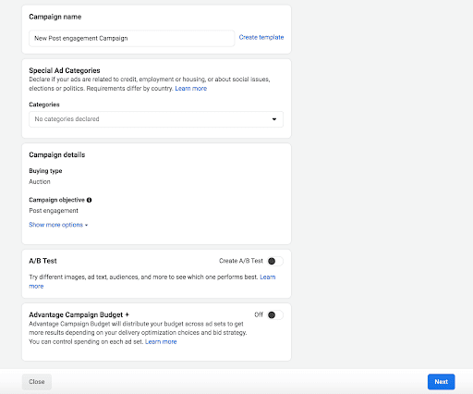
Task: Click the Create template link
Action: pos(261,37)
